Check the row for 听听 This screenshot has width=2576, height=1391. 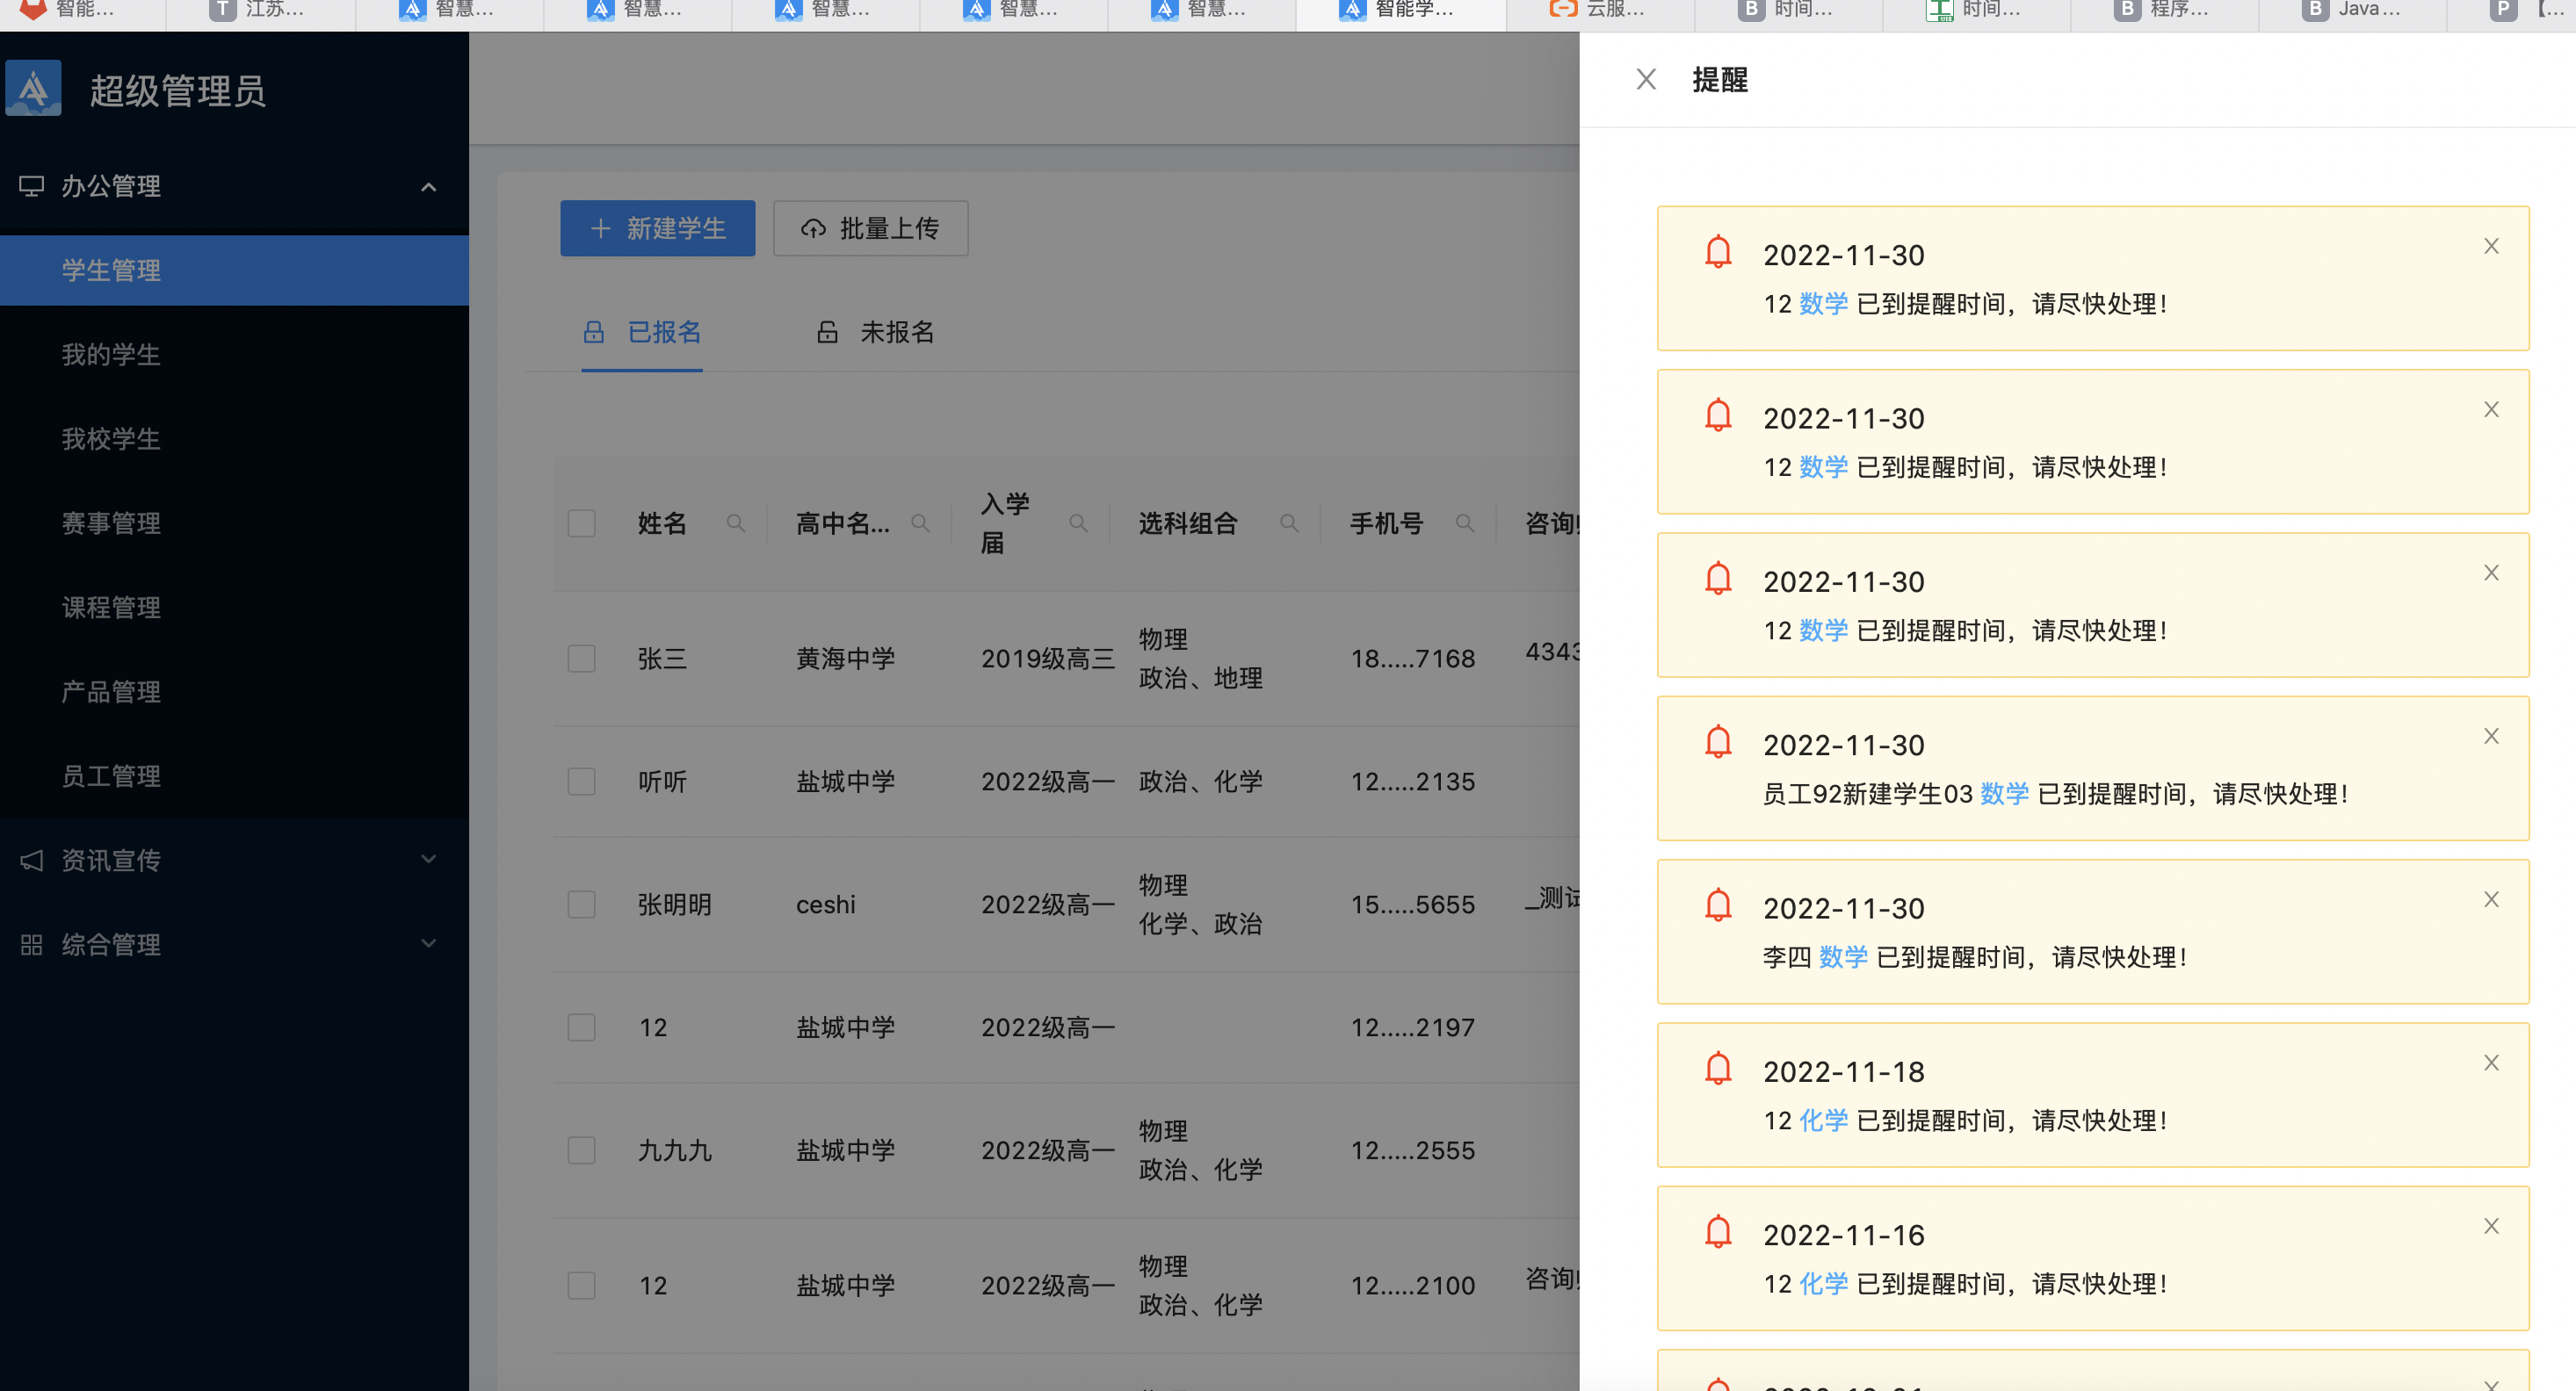581,782
